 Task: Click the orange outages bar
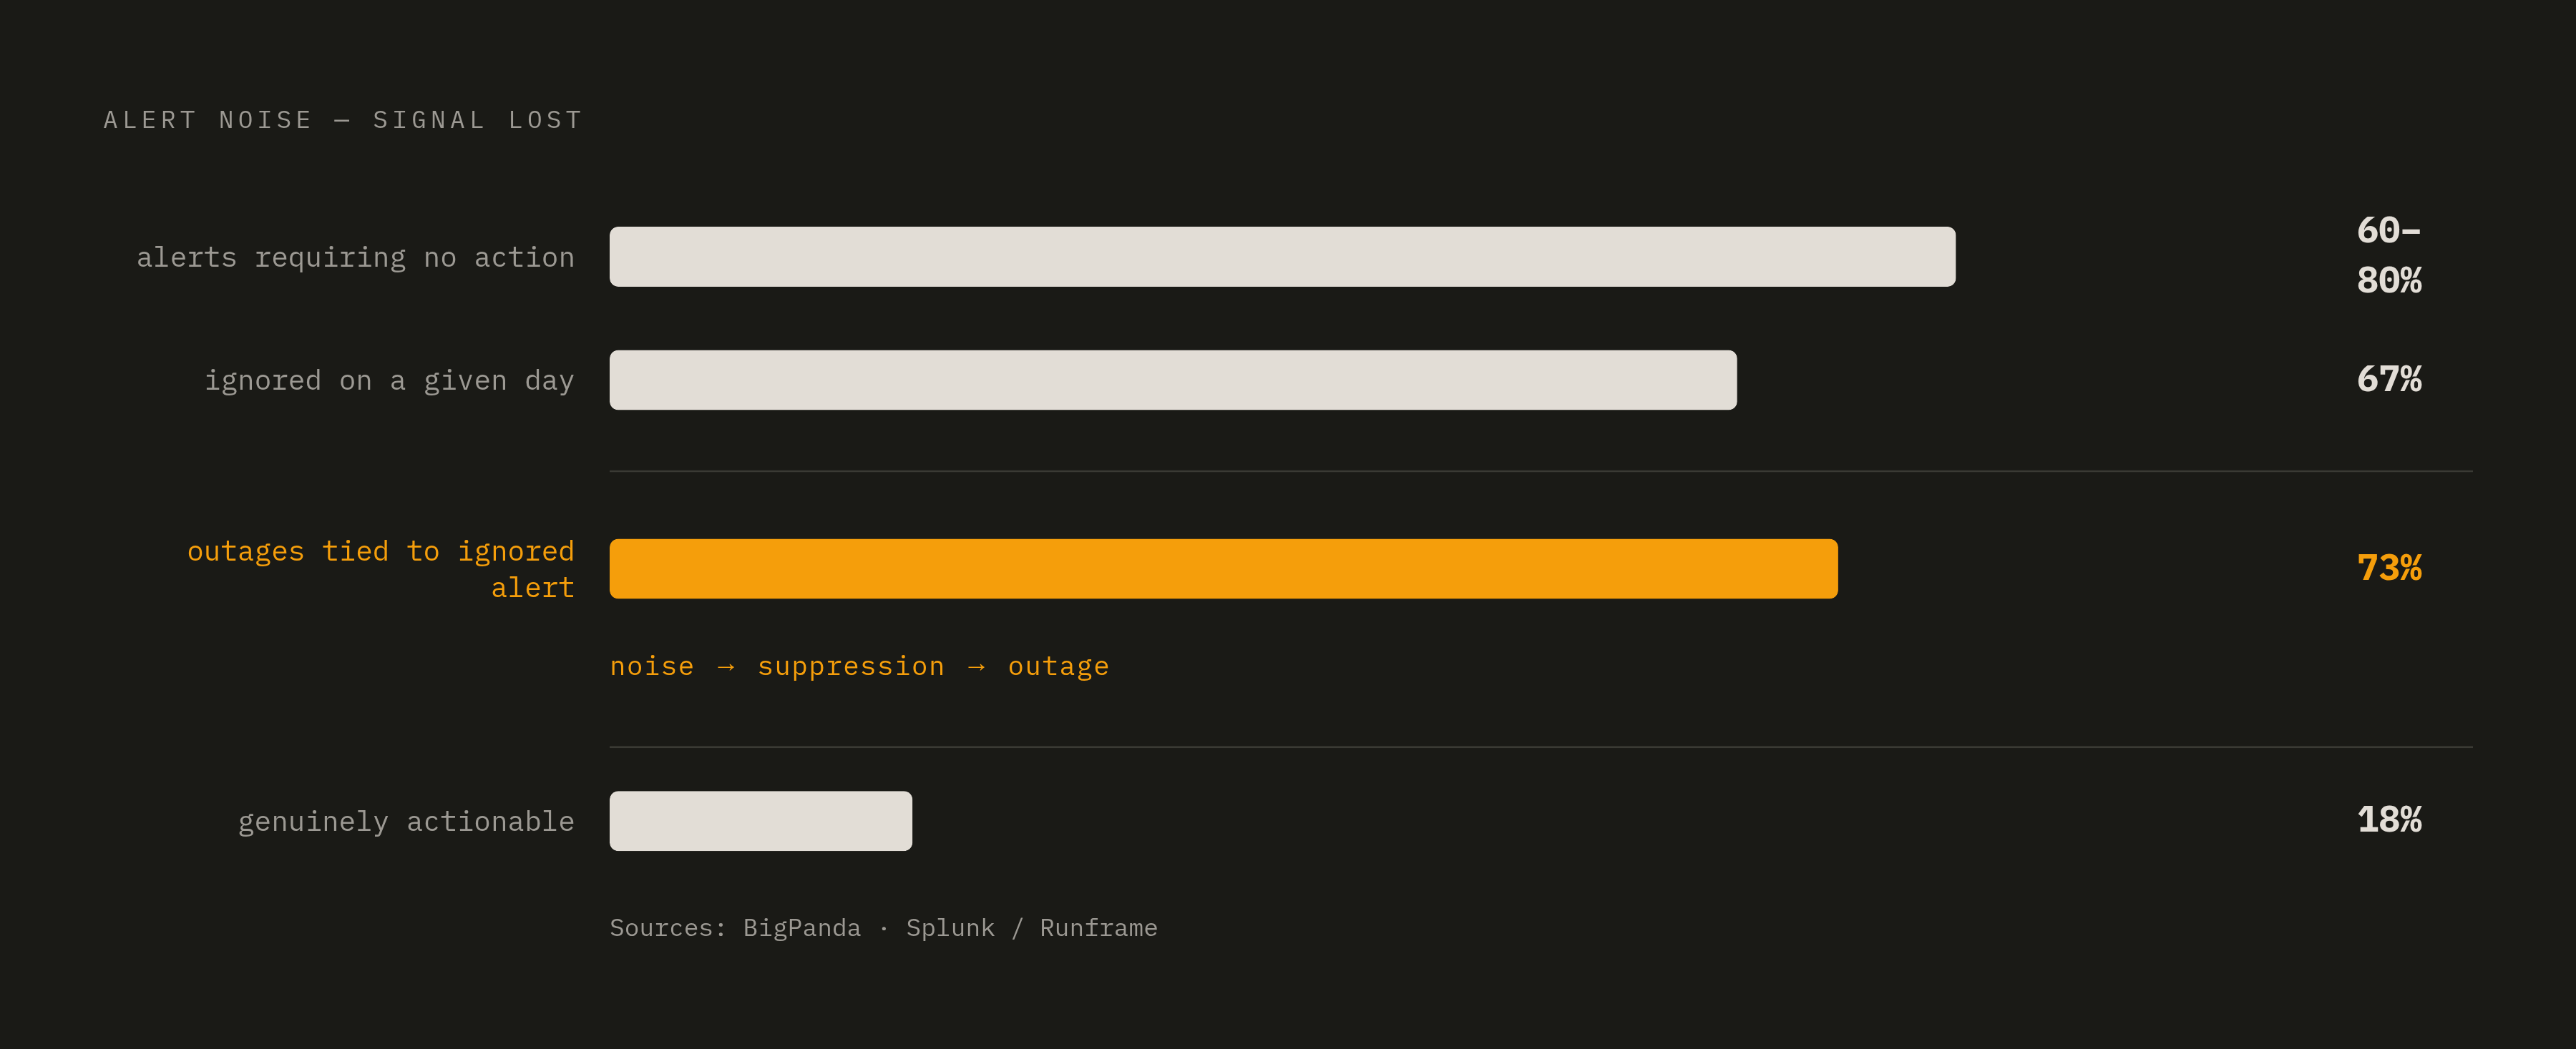pos(1223,568)
